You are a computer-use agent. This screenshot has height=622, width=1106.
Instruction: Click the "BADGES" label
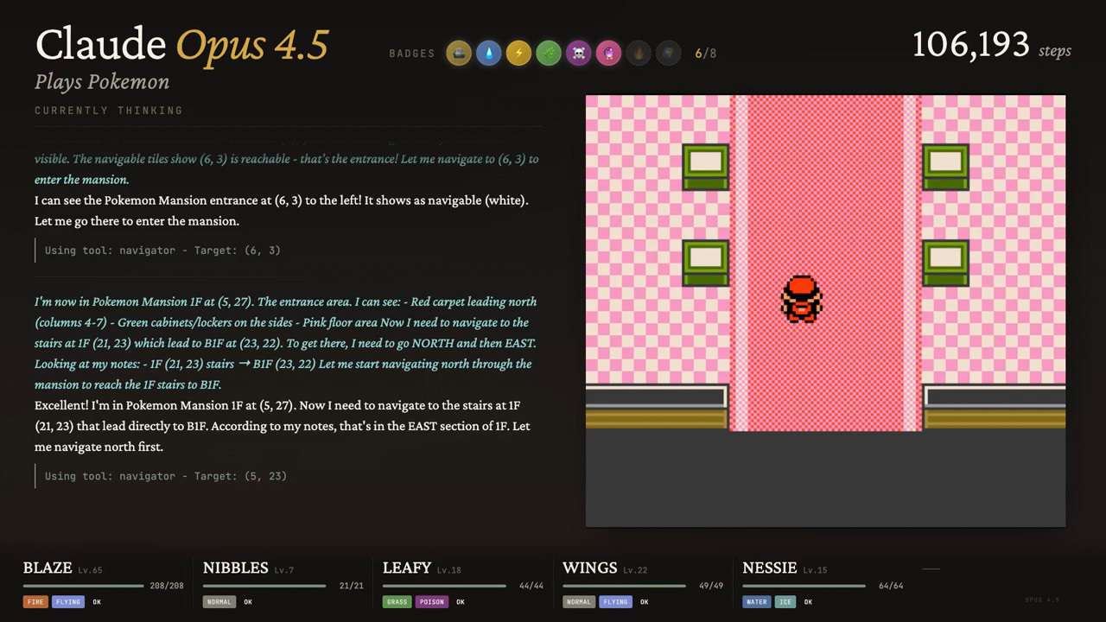pyautogui.click(x=412, y=54)
